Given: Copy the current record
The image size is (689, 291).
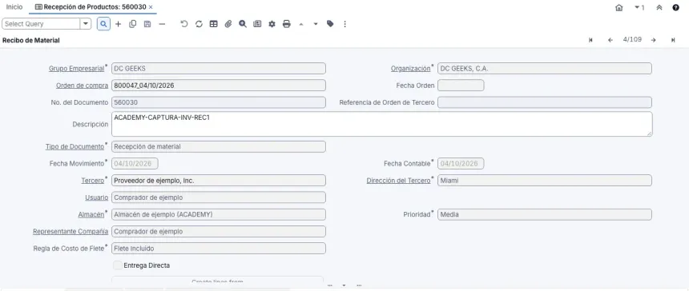Looking at the screenshot, I should [x=133, y=24].
